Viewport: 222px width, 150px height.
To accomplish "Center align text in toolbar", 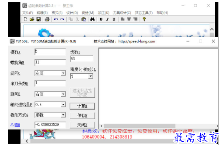I will [129, 19].
